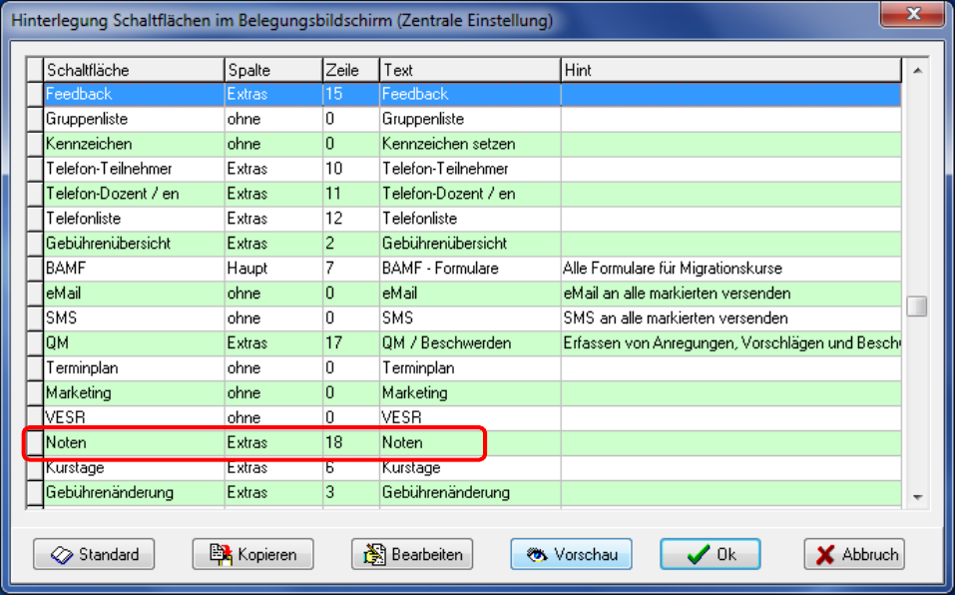The height and width of the screenshot is (595, 955).
Task: Click the Zeile column header
Action: (351, 70)
